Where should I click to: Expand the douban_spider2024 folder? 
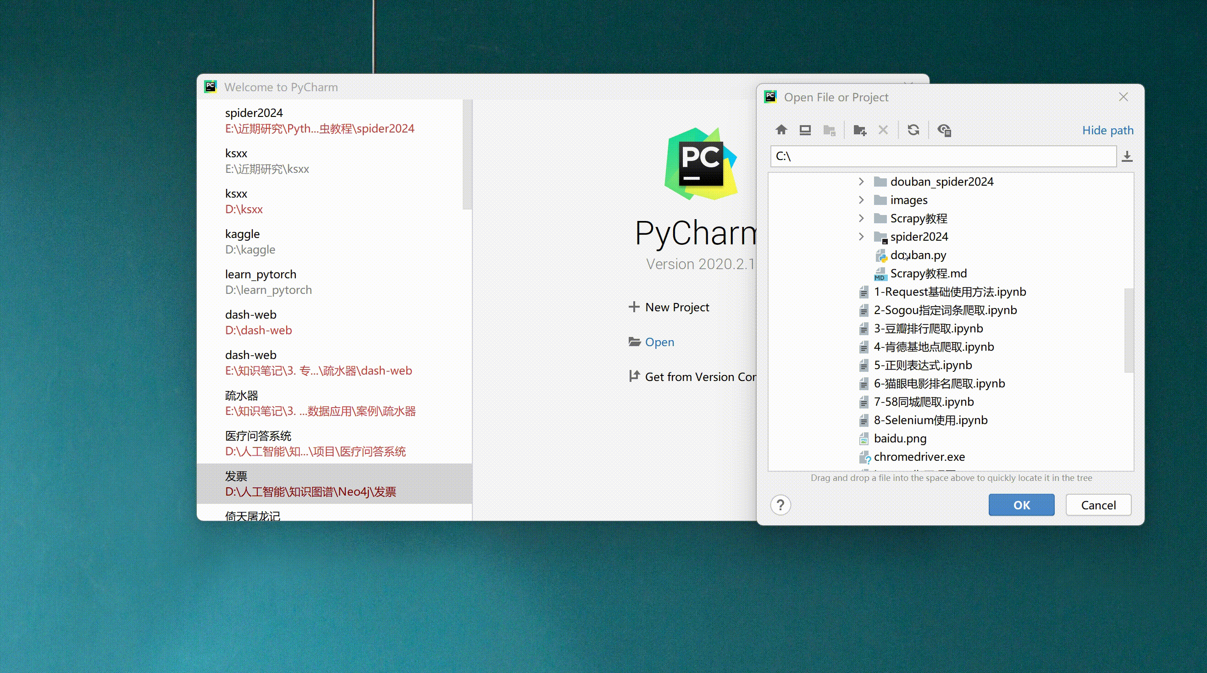[x=861, y=181]
